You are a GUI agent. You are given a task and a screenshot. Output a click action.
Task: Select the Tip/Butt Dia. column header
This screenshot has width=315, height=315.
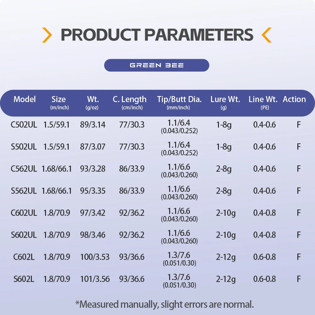[179, 102]
